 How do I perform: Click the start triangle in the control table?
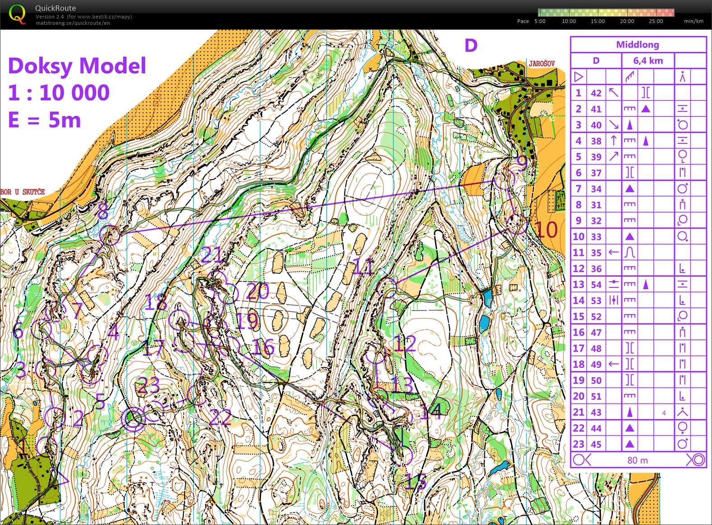579,77
